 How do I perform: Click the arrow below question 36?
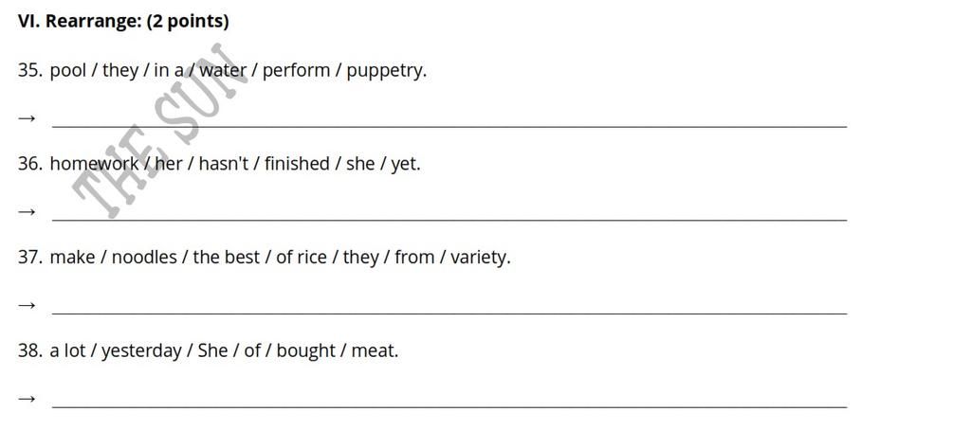click(x=26, y=211)
